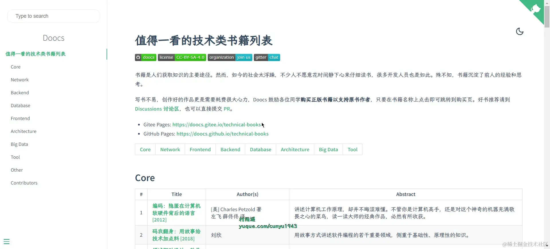Image resolution: width=550 pixels, height=249 pixels.
Task: Click the Core section heading
Action: click(x=145, y=178)
